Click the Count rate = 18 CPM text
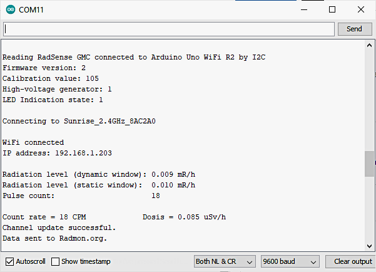Image resolution: width=376 pixels, height=272 pixels. [44, 217]
